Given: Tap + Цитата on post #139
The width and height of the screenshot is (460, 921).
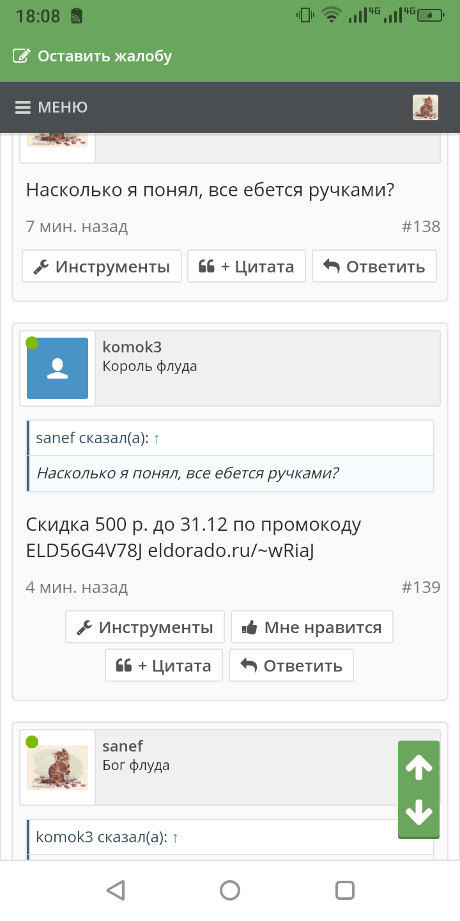Looking at the screenshot, I should coord(164,665).
